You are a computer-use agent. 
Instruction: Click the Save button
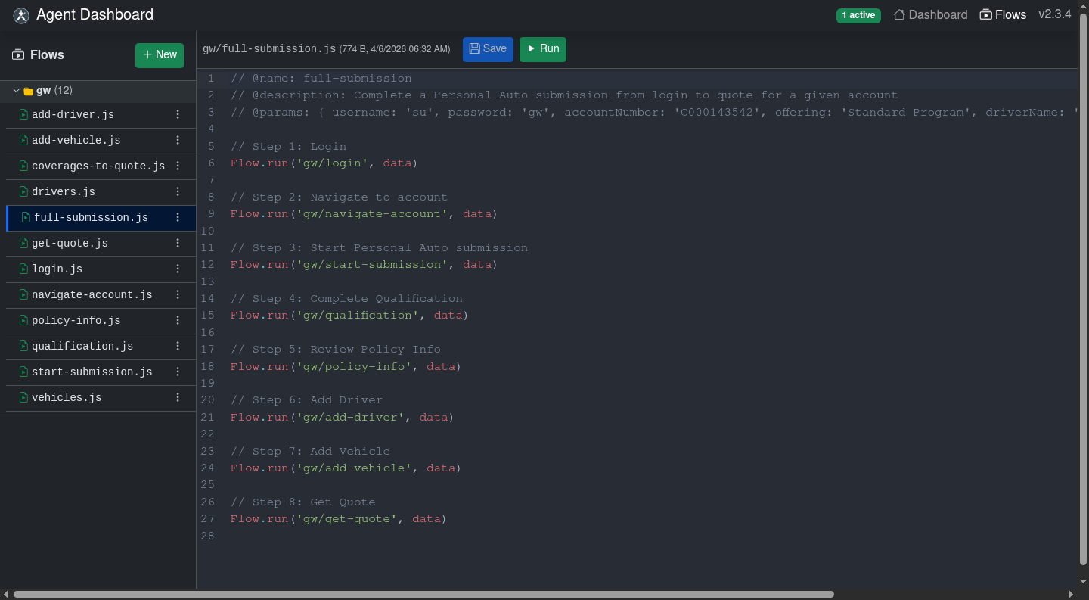tap(488, 48)
